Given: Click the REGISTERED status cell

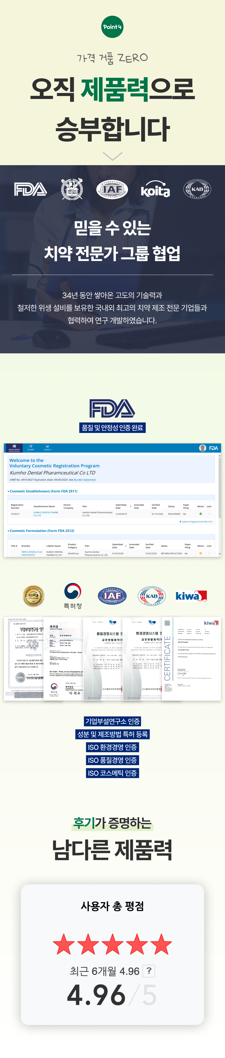Looking at the screenshot, I should 174,514.
